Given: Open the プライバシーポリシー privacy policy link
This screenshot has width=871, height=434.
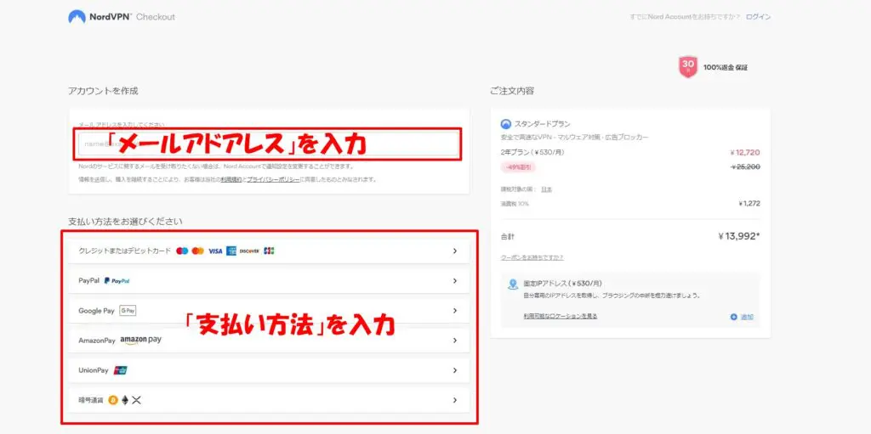Looking at the screenshot, I should [x=273, y=179].
